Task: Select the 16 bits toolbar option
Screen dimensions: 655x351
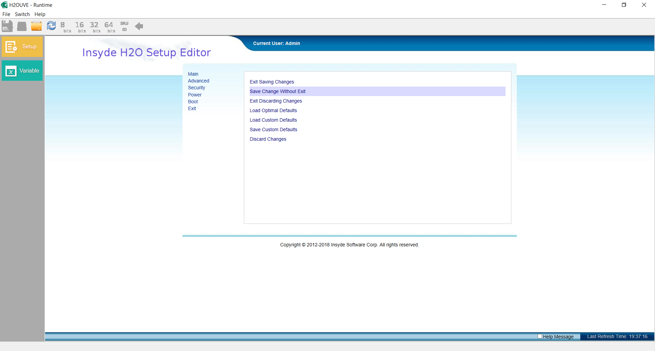Action: tap(80, 27)
